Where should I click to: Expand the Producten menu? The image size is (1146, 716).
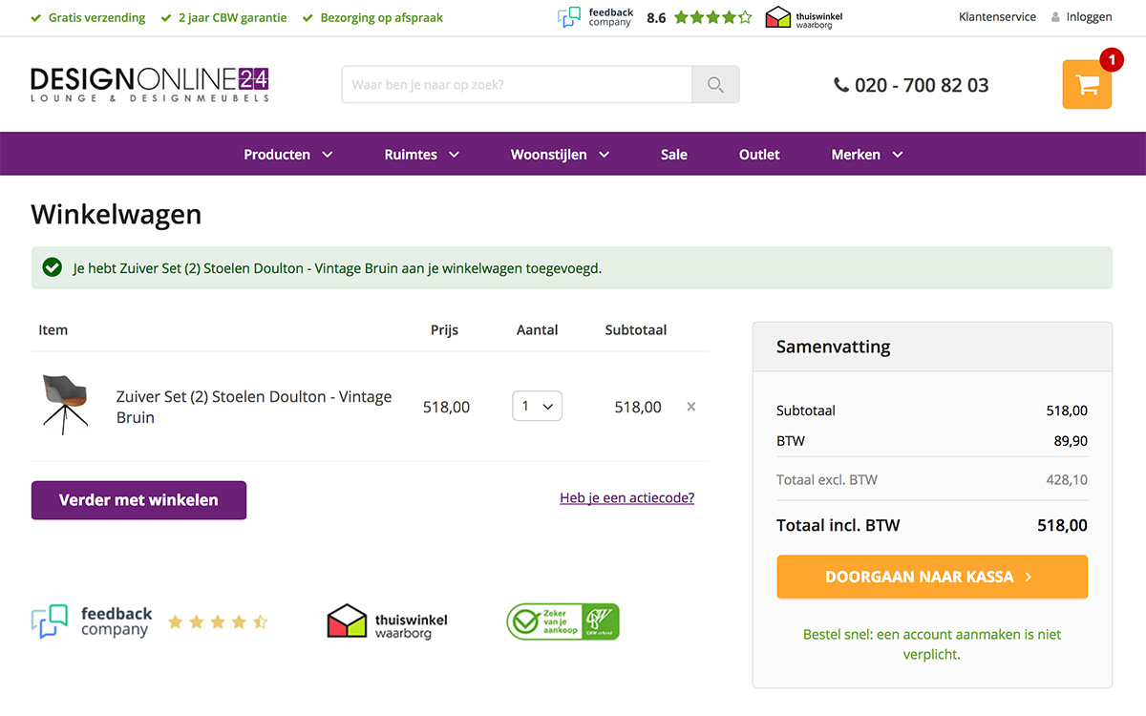[x=288, y=155]
